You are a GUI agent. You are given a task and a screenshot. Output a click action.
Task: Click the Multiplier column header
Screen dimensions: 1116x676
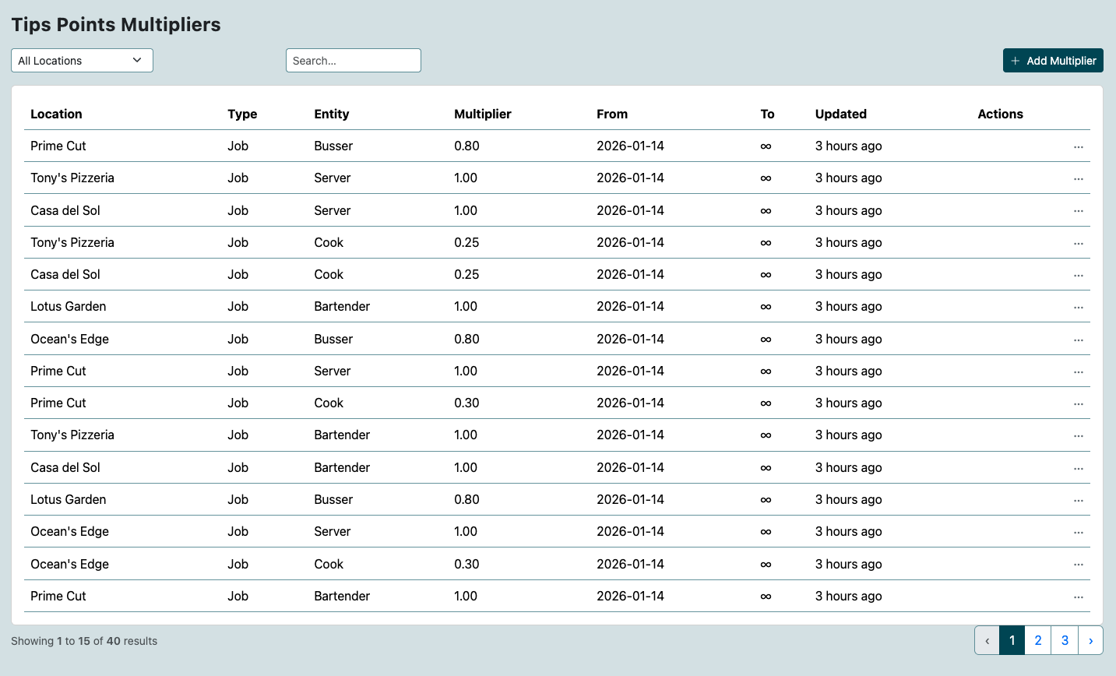[482, 114]
